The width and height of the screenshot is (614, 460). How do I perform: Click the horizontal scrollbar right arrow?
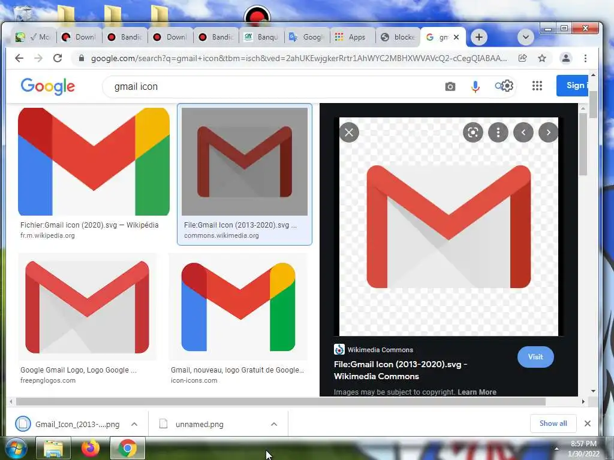coord(583,402)
